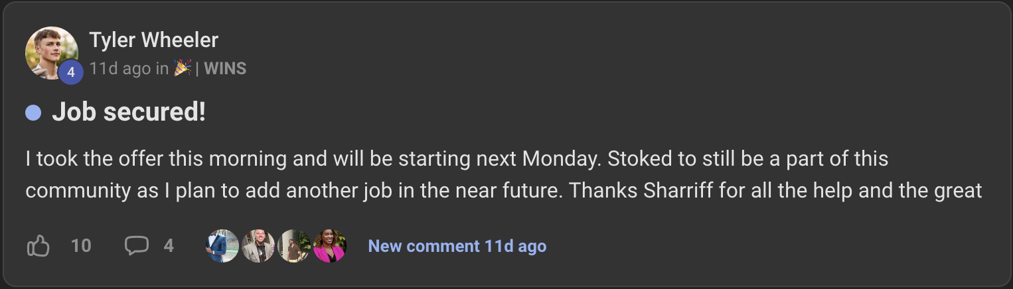Open the "Job secured!" post title

click(129, 113)
